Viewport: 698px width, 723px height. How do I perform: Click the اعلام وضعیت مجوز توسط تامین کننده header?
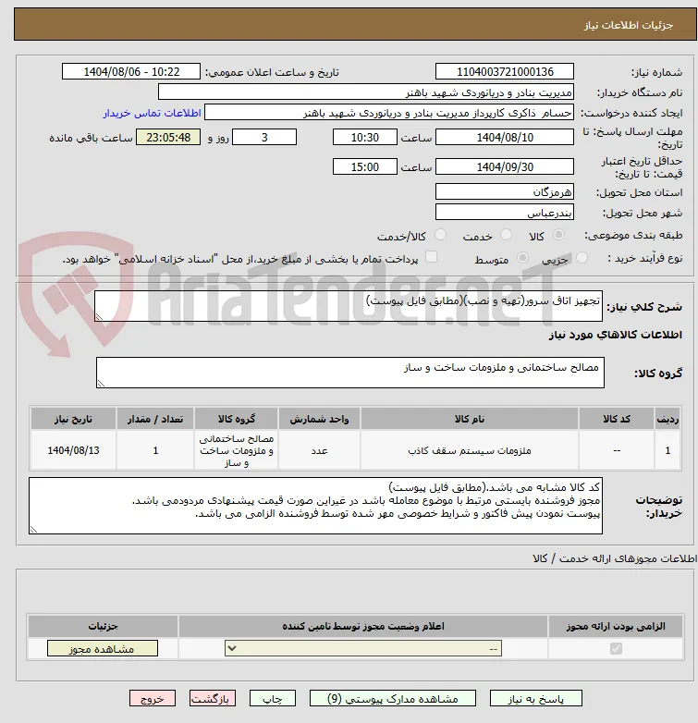point(363,626)
